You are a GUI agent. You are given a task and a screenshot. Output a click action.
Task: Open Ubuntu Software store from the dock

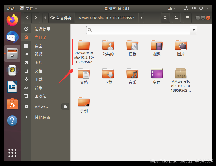click(12, 104)
